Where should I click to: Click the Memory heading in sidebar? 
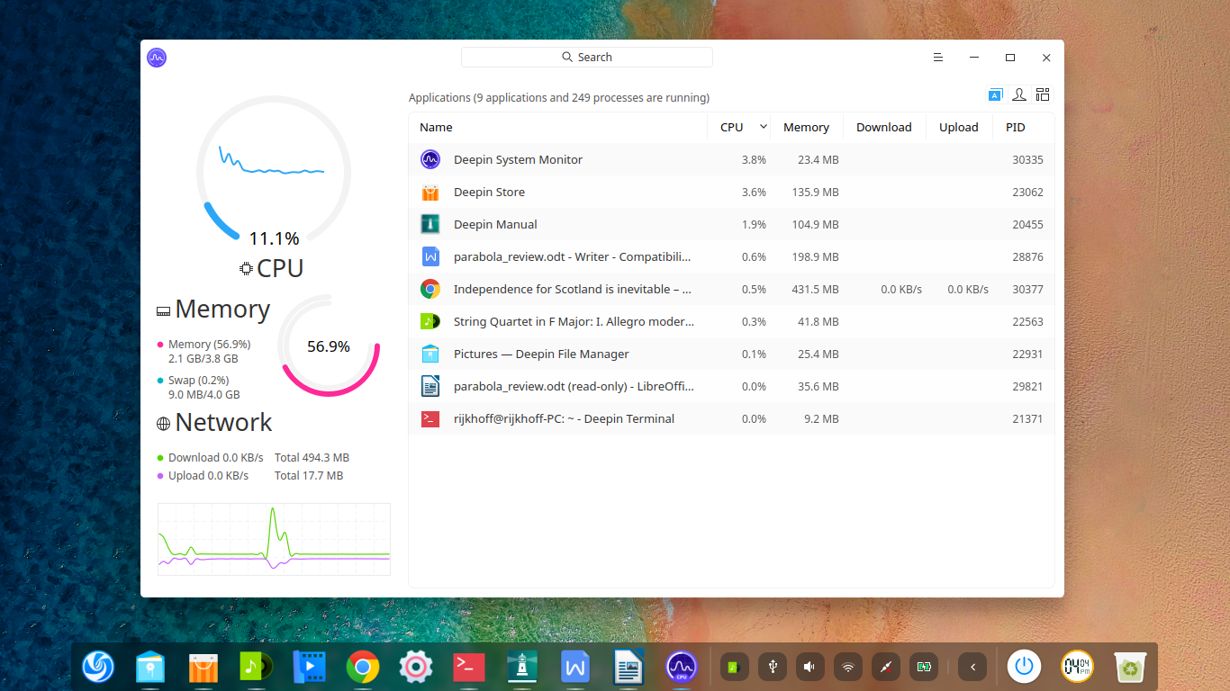coord(222,309)
